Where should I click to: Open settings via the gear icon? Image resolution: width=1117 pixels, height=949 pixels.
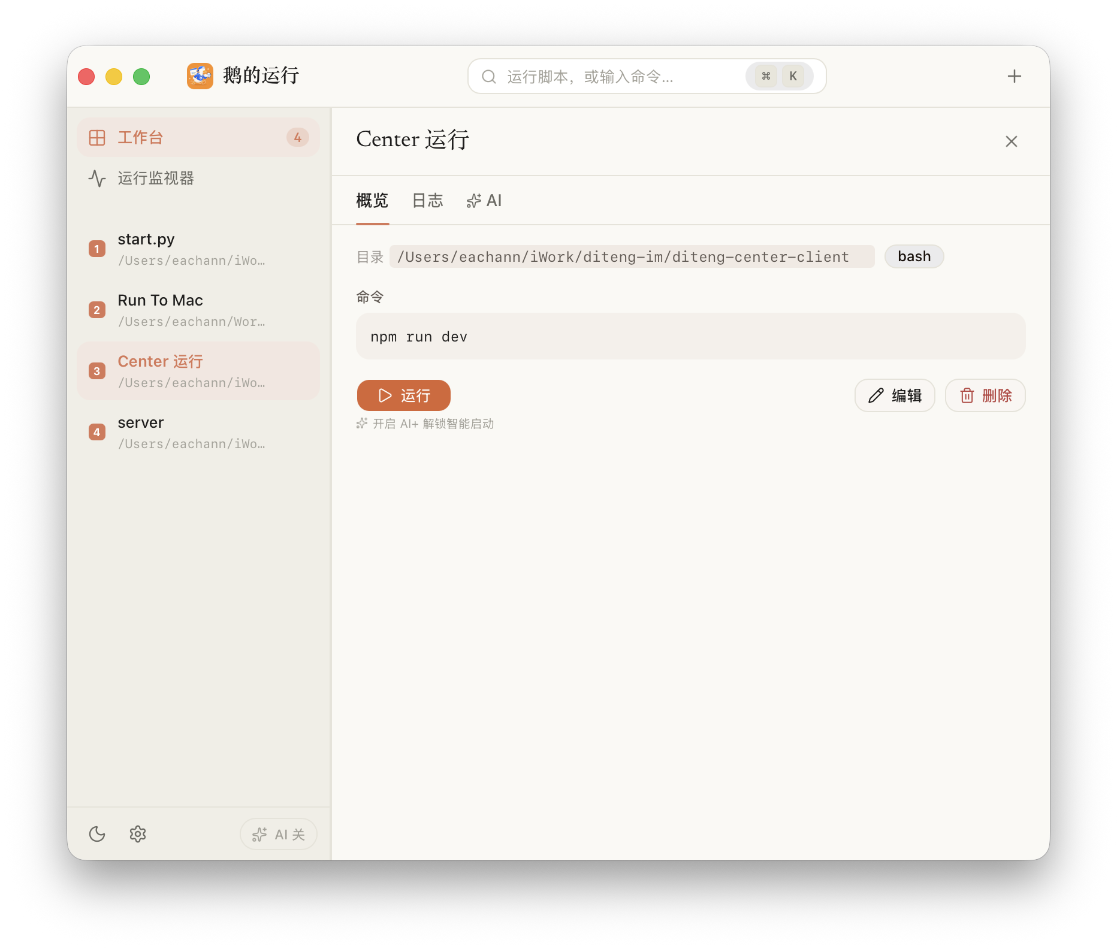(138, 833)
